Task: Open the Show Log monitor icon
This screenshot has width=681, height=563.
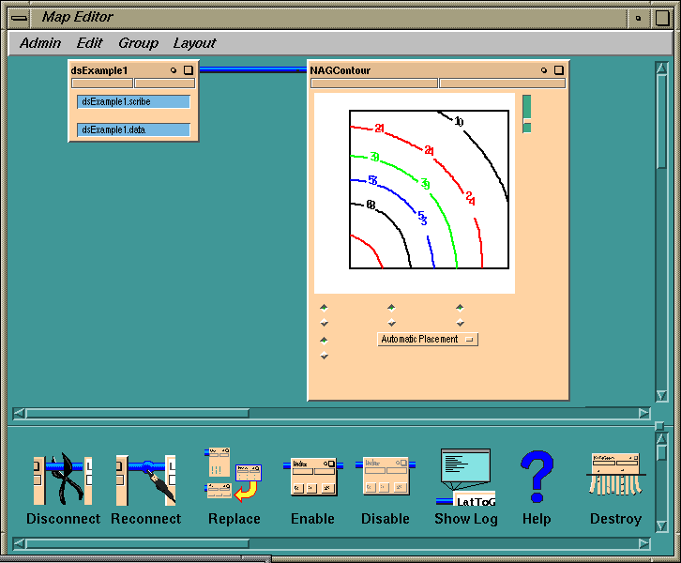Action: tap(465, 477)
